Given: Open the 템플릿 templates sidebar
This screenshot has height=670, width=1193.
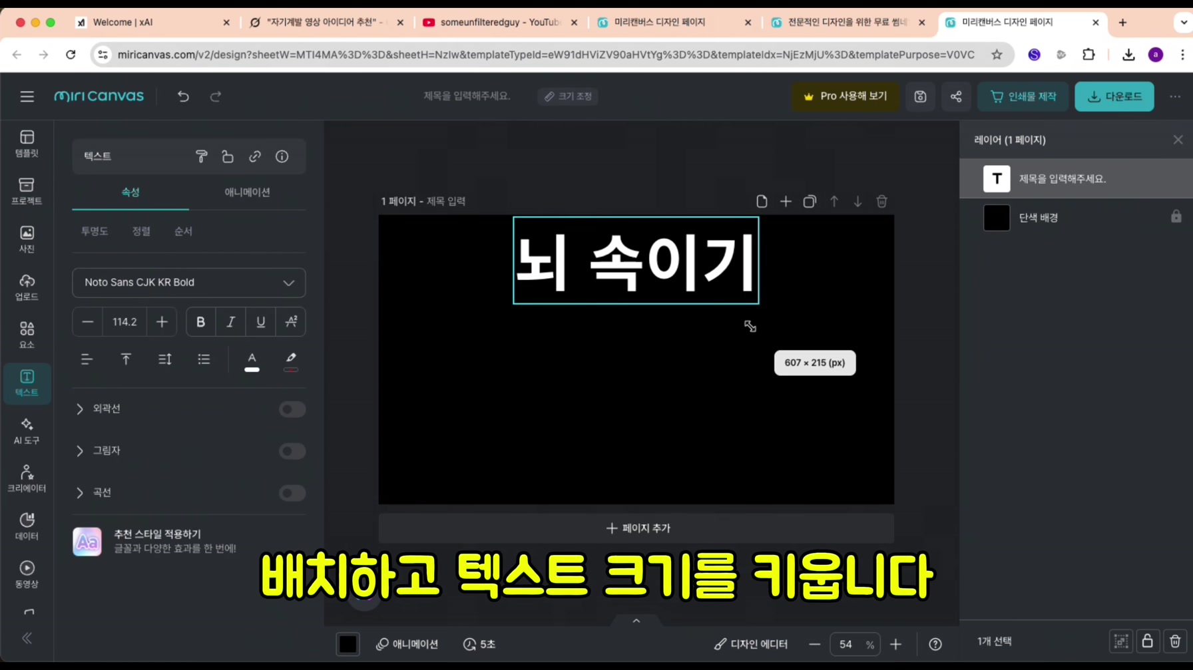Looking at the screenshot, I should tap(27, 144).
